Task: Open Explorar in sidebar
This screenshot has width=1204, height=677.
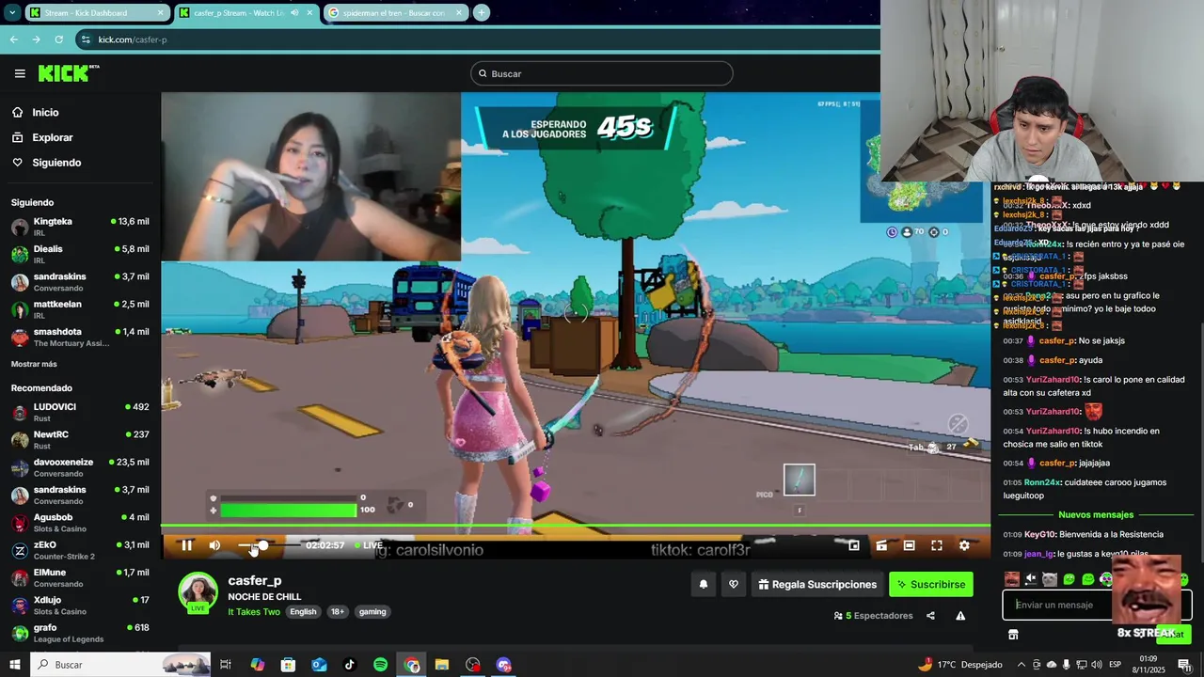Action: [52, 137]
